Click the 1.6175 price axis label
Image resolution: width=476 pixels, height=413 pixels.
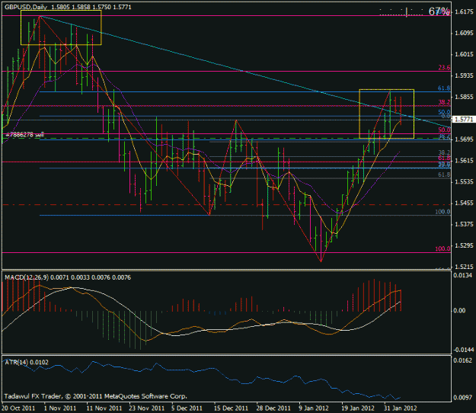[464, 12]
